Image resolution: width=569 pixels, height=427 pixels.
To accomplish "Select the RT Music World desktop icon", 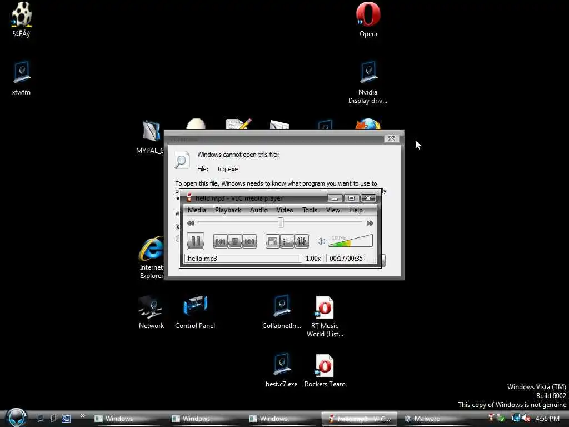I will (325, 316).
